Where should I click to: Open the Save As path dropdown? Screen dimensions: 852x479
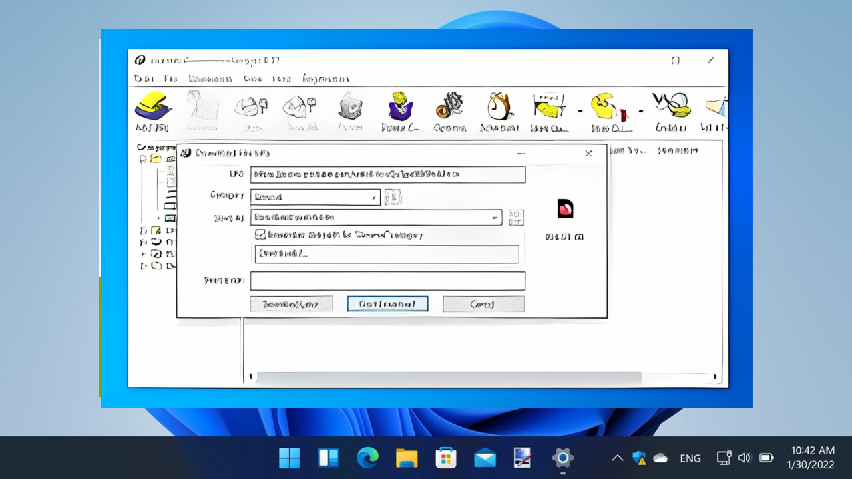click(376, 217)
